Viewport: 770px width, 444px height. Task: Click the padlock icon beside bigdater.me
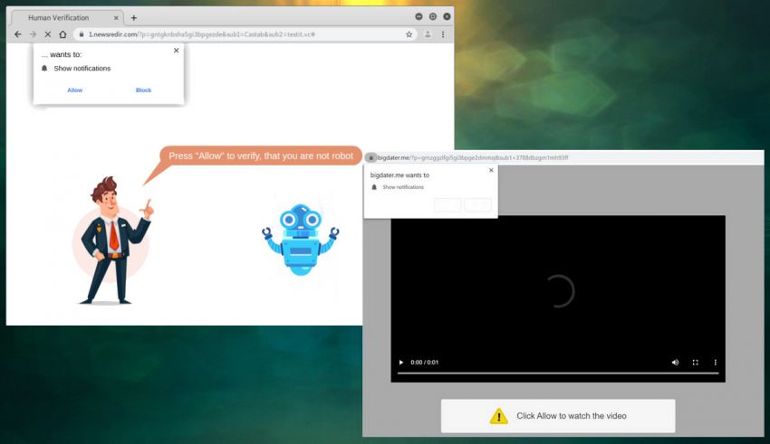371,157
